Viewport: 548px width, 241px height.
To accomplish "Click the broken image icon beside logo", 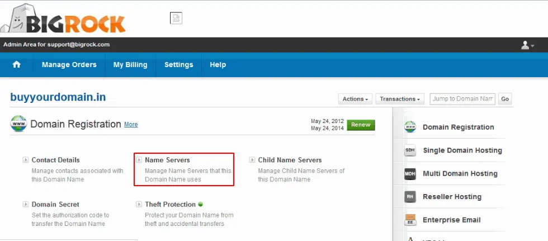I will pyautogui.click(x=176, y=18).
